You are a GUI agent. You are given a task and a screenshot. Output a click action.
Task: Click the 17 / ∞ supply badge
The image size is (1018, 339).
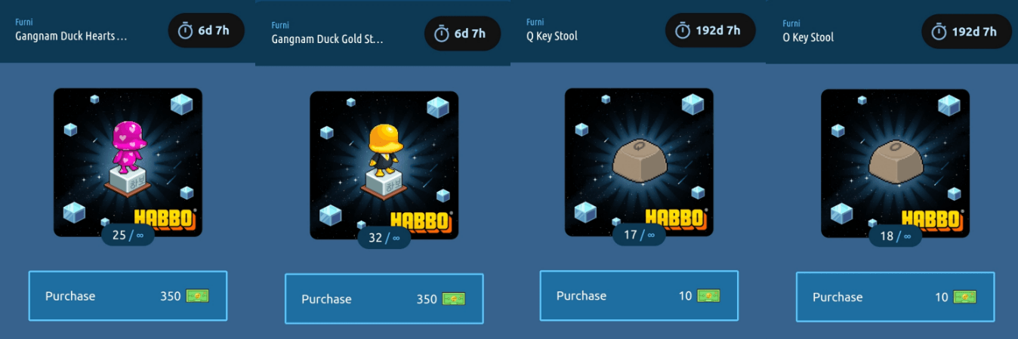[639, 235]
